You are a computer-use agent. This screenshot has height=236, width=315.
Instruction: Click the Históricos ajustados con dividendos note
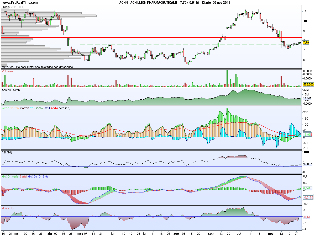(x=50, y=67)
